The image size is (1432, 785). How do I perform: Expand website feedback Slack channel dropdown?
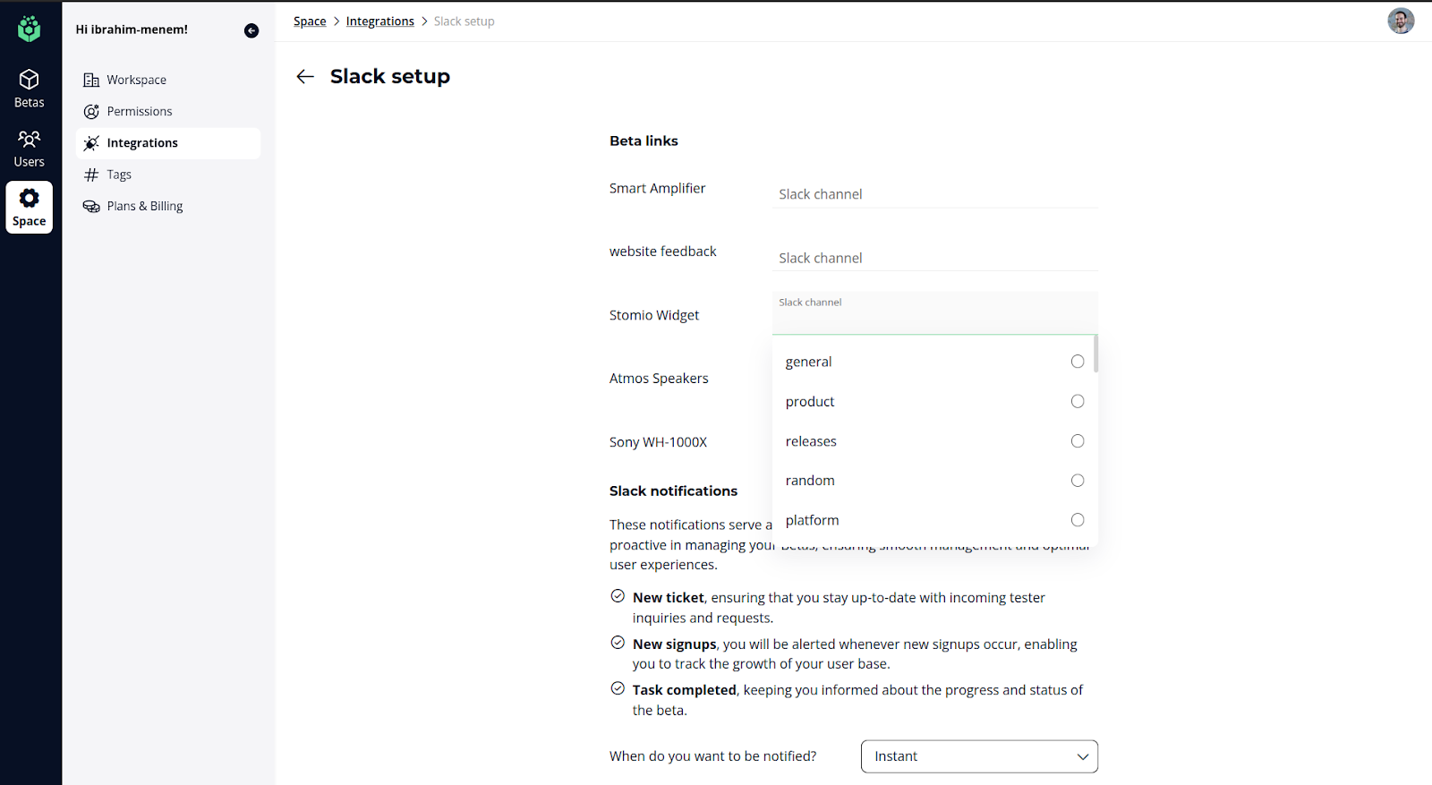click(934, 258)
